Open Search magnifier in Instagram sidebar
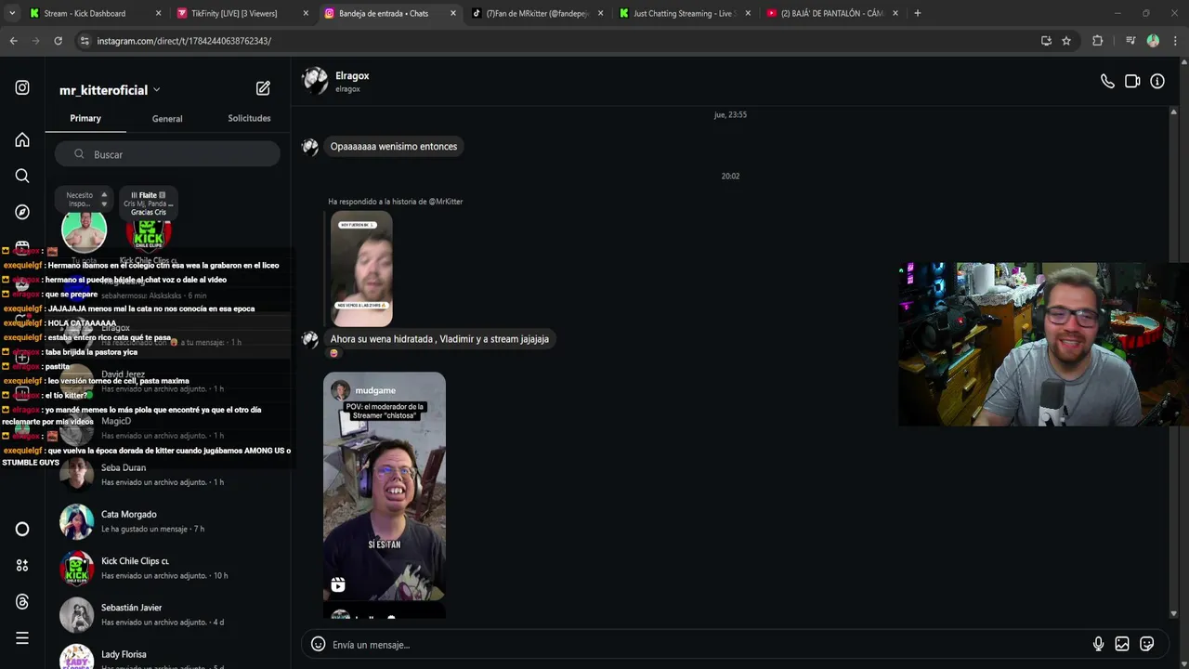Image resolution: width=1189 pixels, height=669 pixels. [22, 176]
